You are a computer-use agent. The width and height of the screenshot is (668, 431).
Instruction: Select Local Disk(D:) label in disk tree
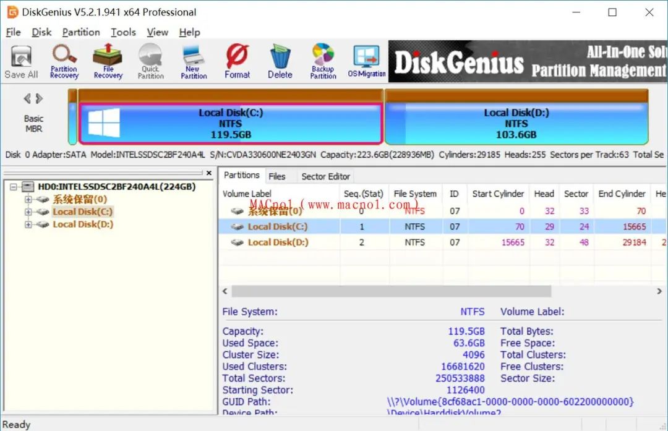tap(83, 224)
